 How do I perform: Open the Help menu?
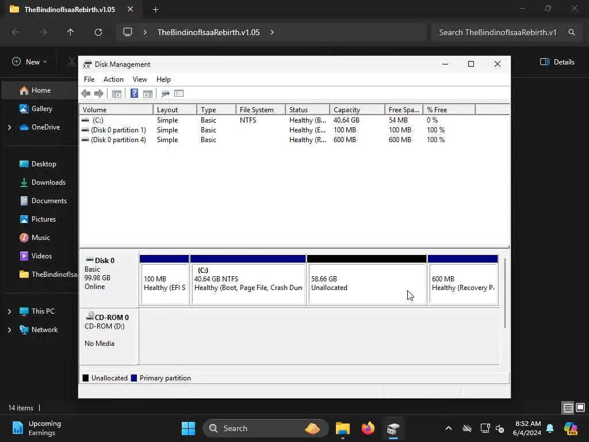tap(163, 79)
